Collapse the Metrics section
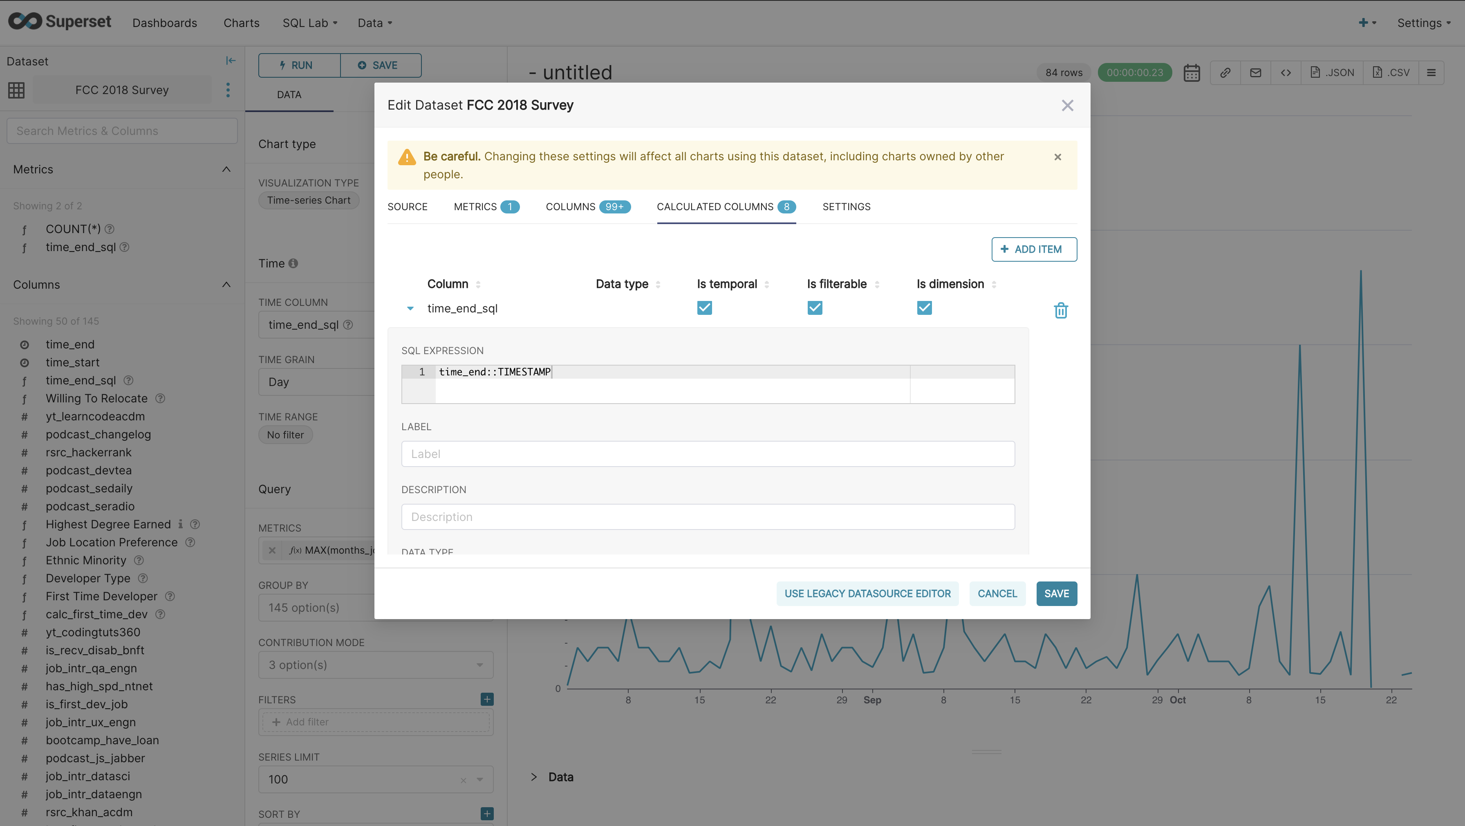The height and width of the screenshot is (826, 1465). coord(226,169)
